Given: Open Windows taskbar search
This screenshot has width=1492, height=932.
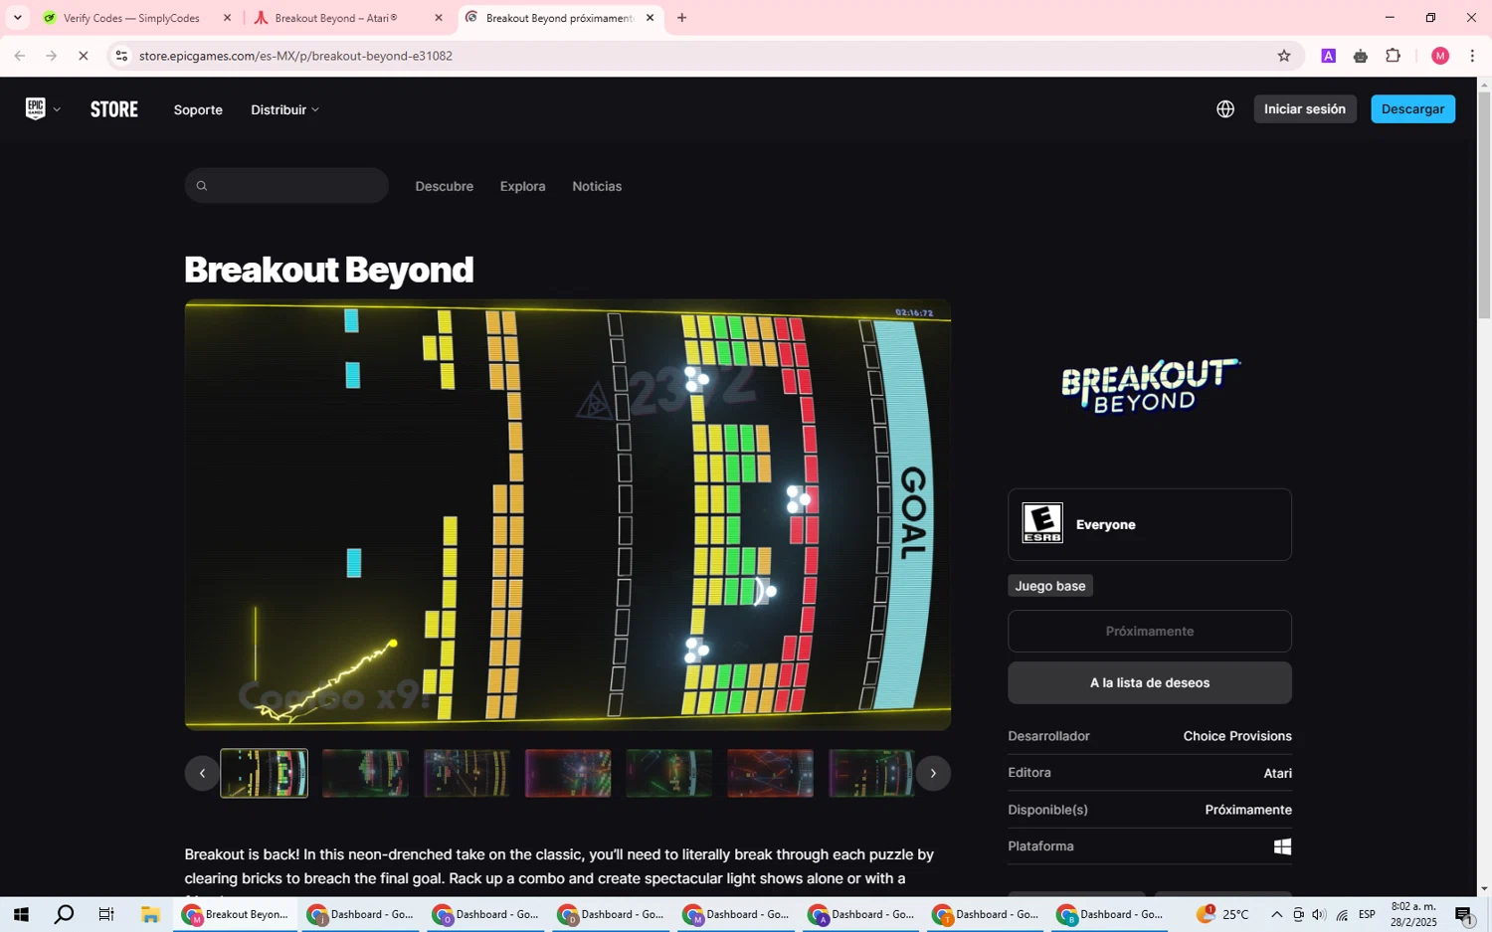Looking at the screenshot, I should pos(64,914).
